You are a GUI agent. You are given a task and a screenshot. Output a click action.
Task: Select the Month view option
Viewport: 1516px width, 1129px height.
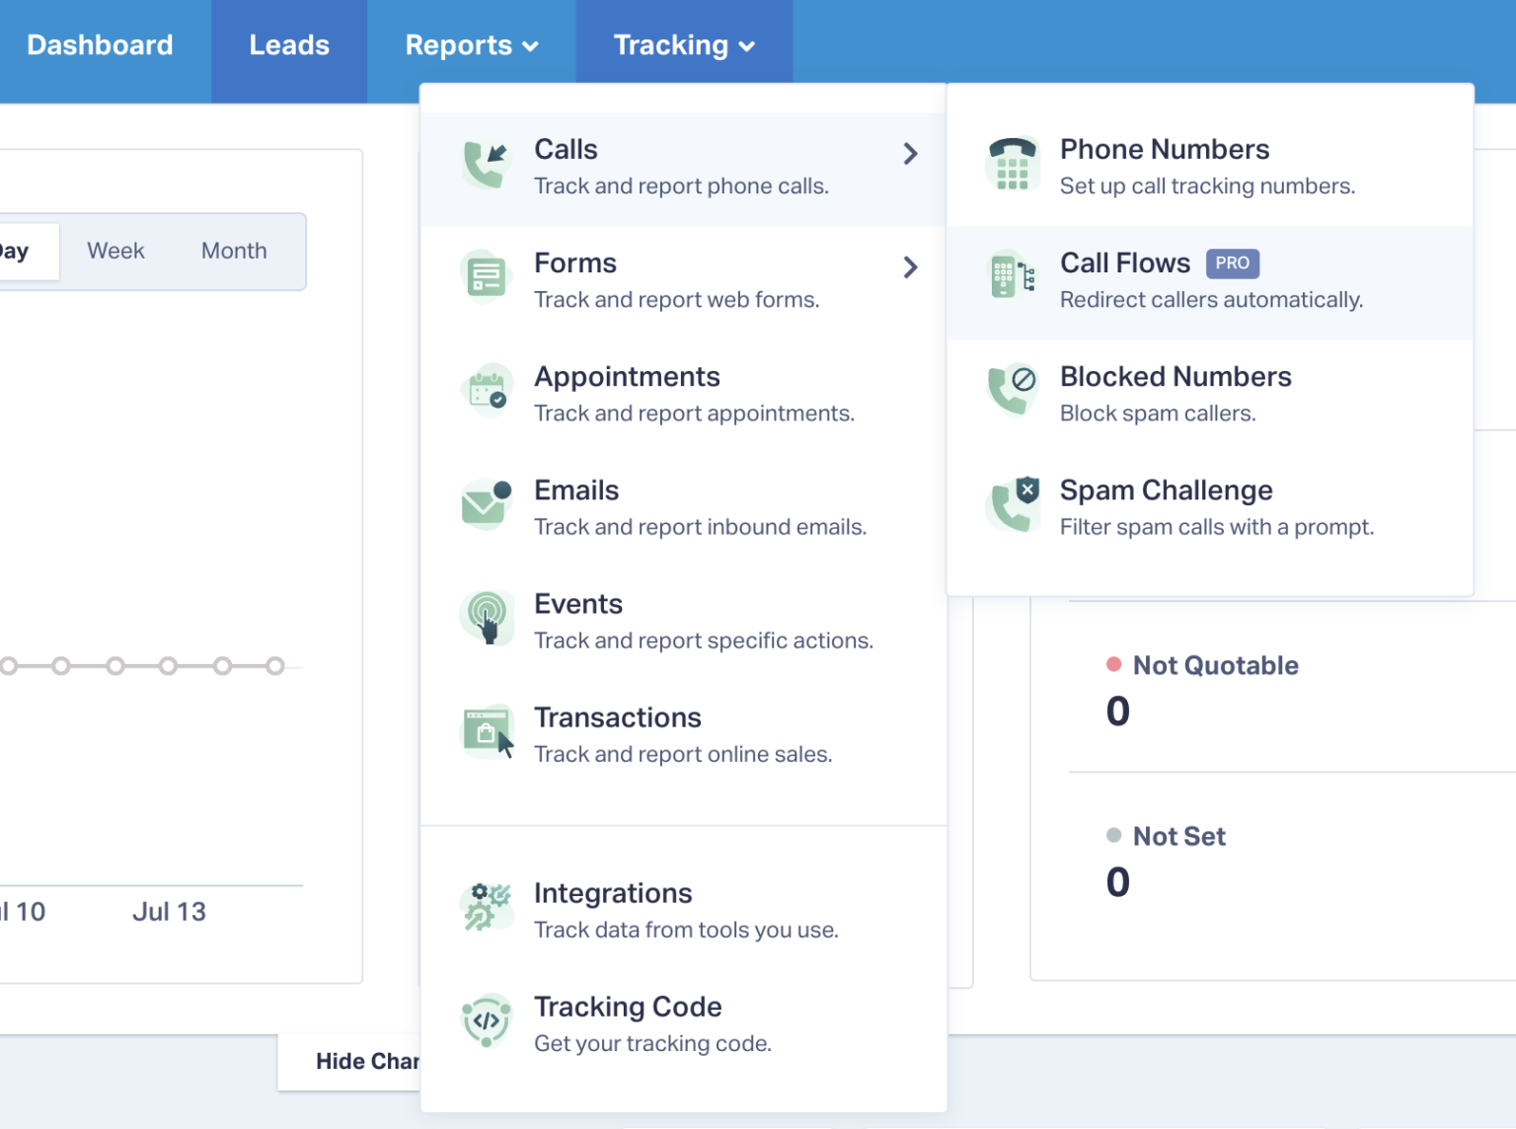(234, 251)
